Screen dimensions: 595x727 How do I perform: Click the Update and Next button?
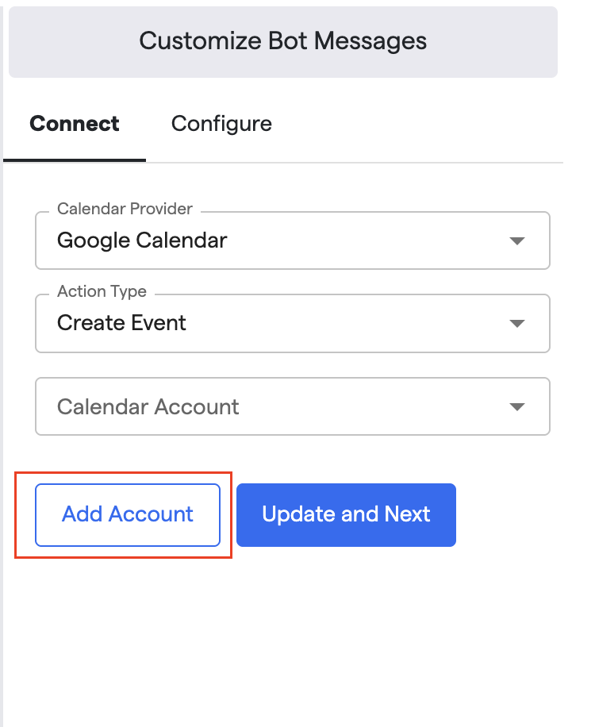346,515
